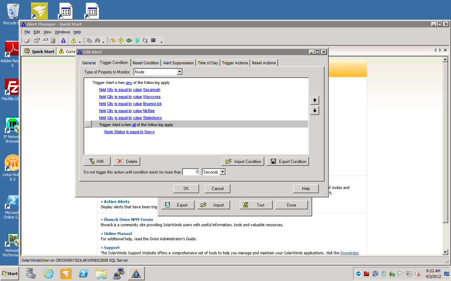Click the scroll down arrow of Quick Start page
Image resolution: width=451 pixels, height=281 pixels.
(x=445, y=252)
